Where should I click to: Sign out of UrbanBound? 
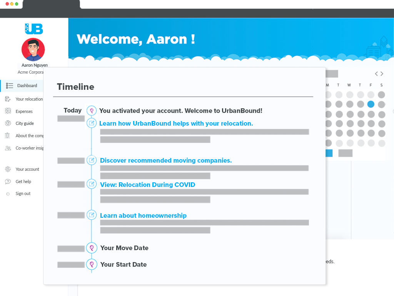[x=23, y=193]
